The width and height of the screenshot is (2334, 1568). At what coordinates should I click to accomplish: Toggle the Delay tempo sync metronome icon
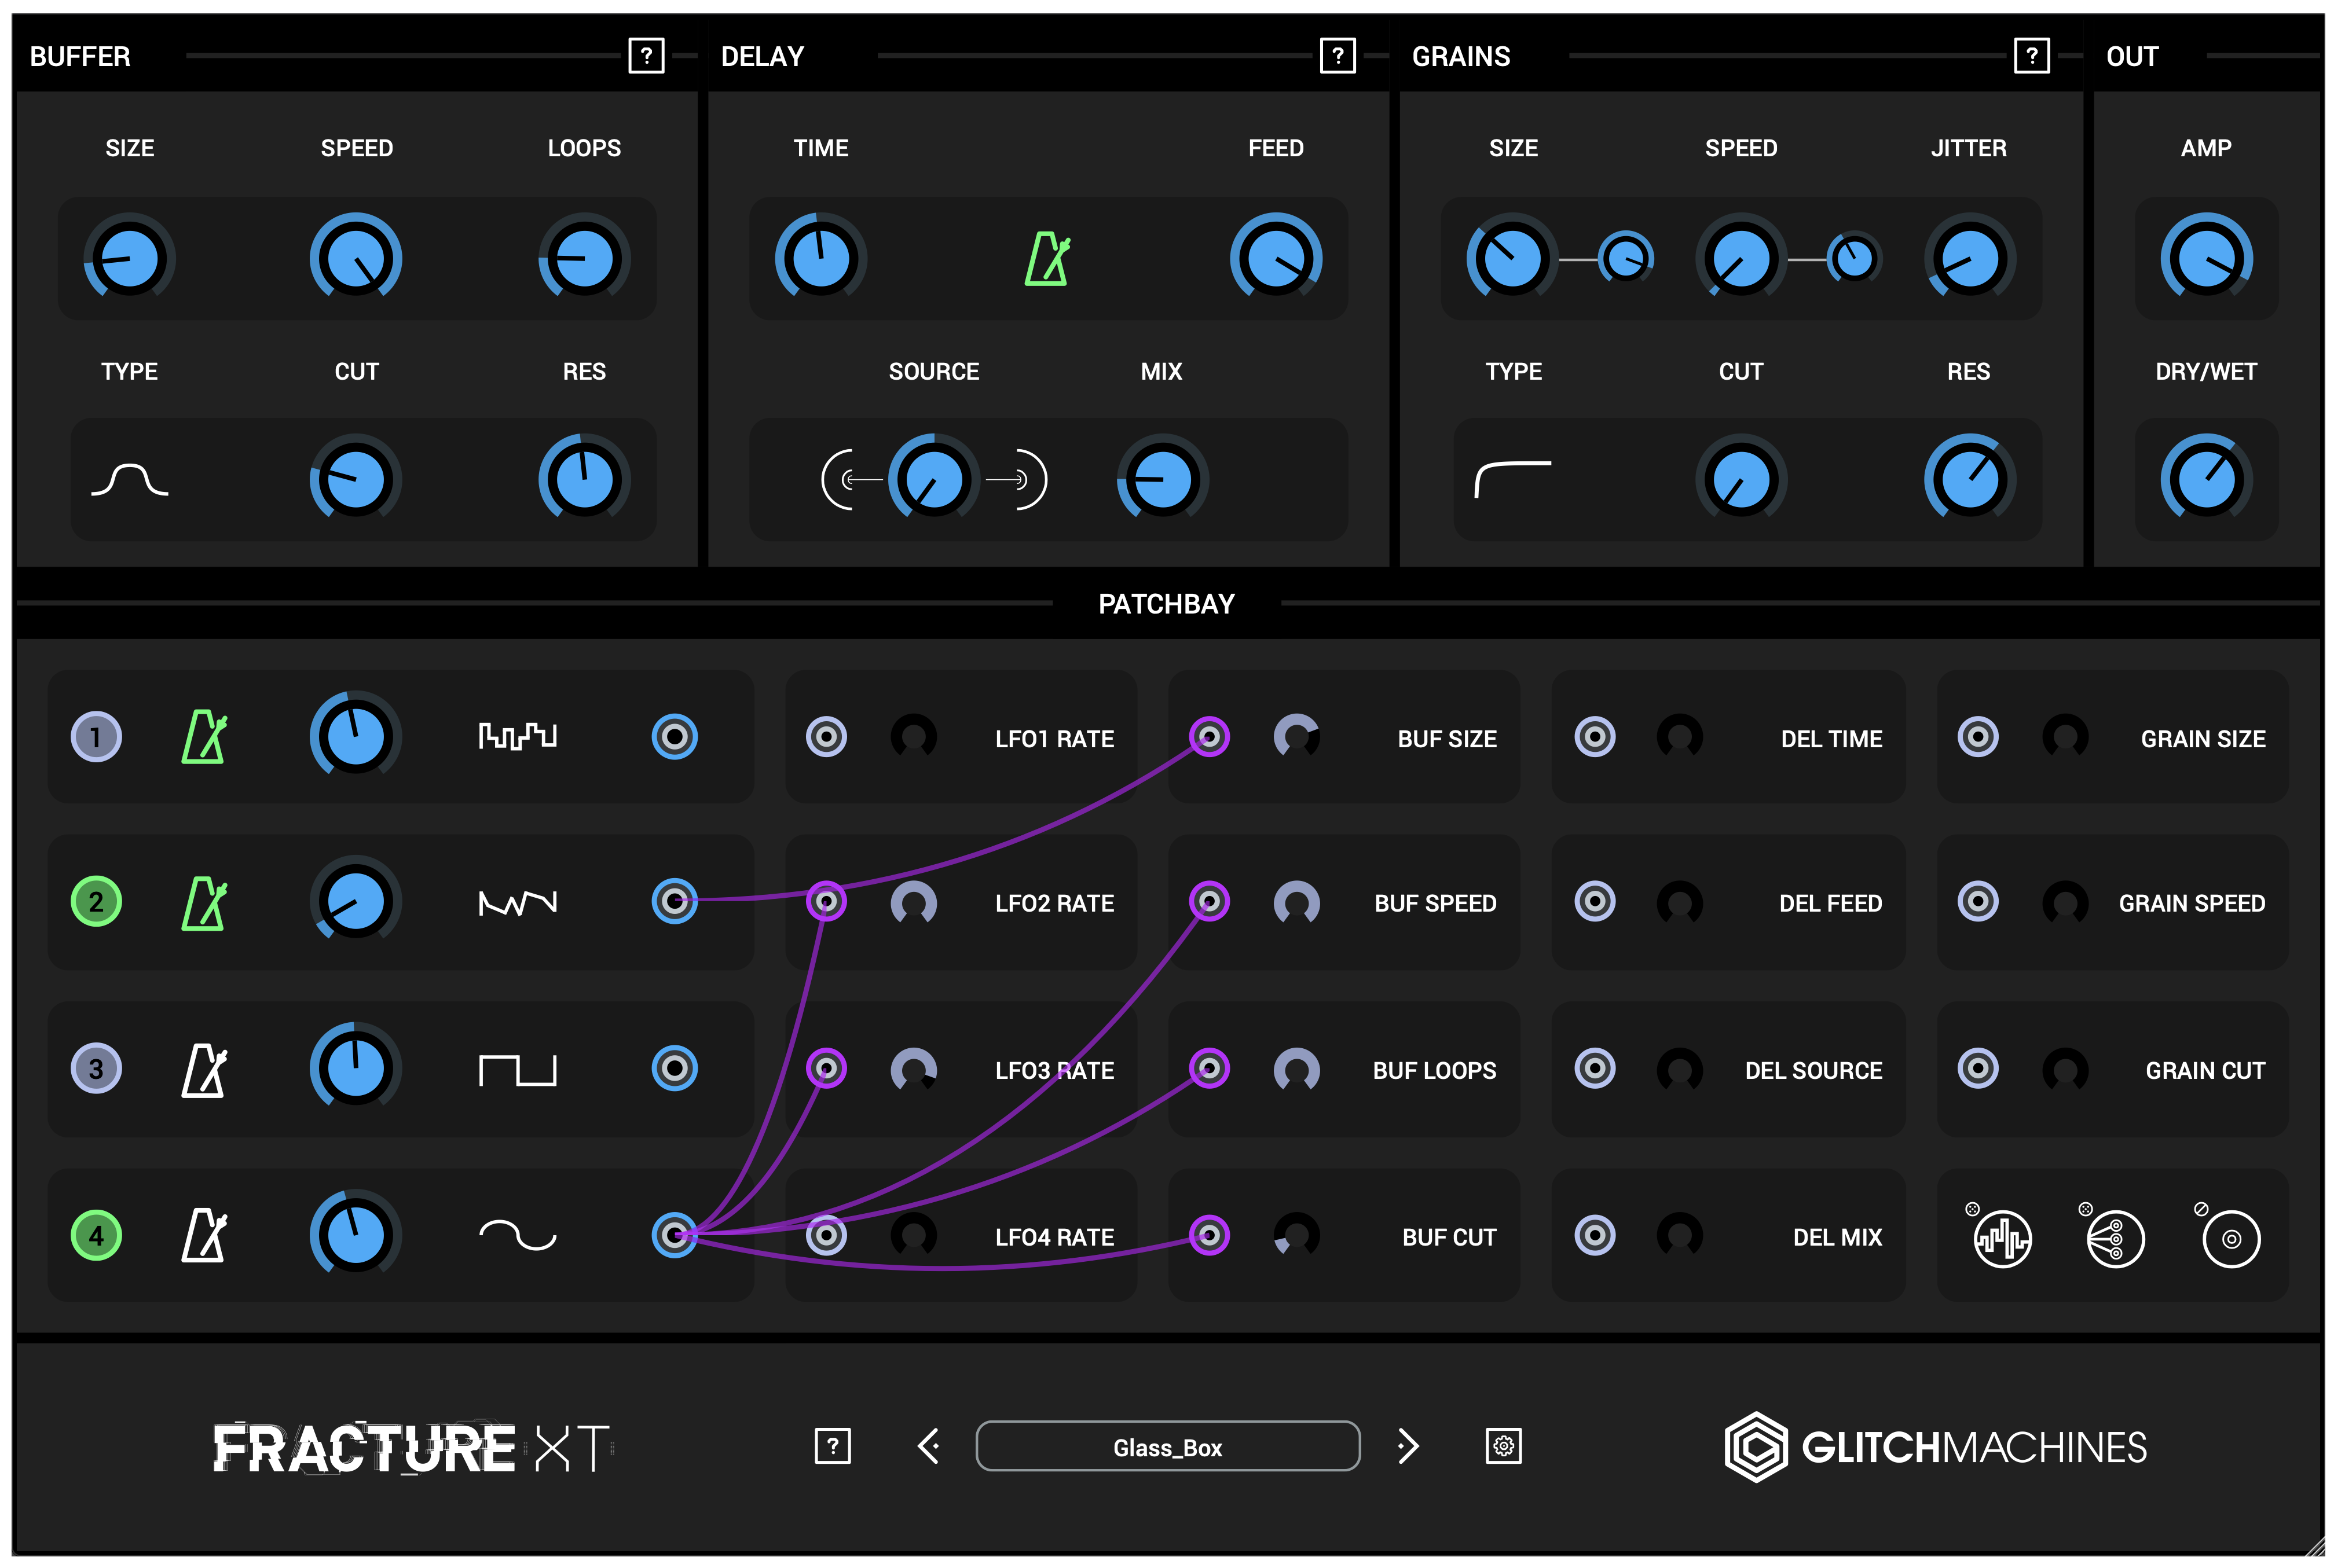point(1046,259)
